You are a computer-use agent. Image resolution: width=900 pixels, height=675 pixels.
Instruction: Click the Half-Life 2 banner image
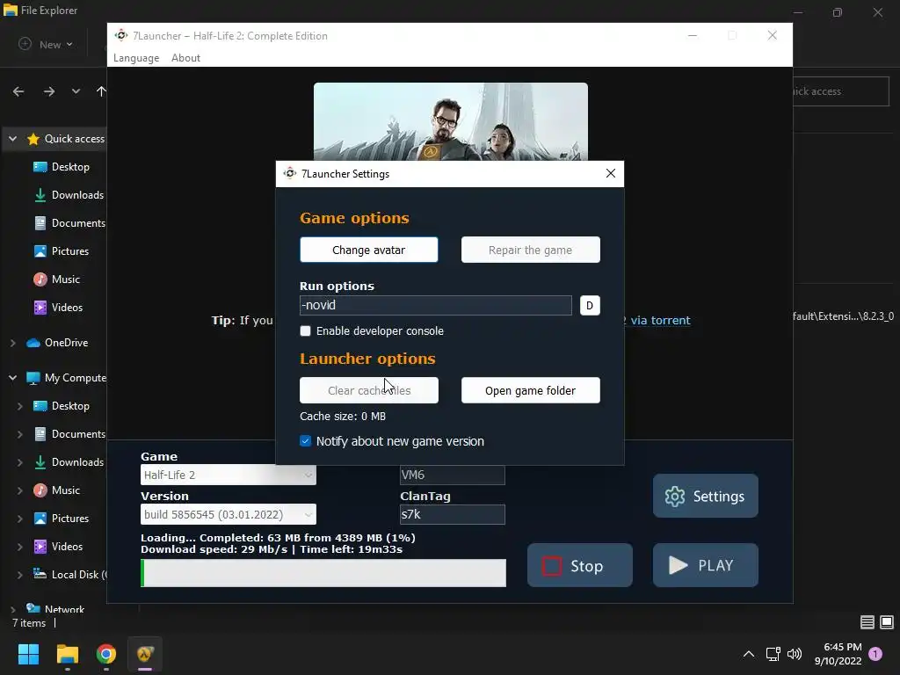pos(451,121)
